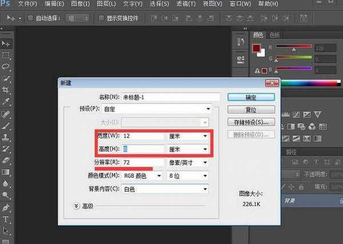Image resolution: width=343 pixels, height=244 pixels.
Task: Select the Path Selection tool
Action: [6, 230]
